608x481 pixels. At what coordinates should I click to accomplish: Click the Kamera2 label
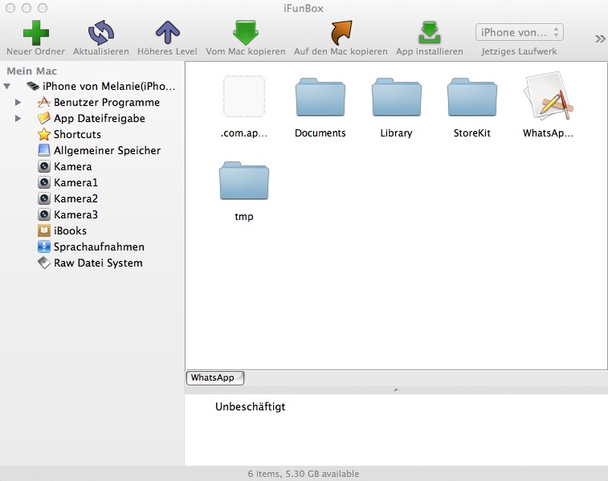(x=75, y=198)
